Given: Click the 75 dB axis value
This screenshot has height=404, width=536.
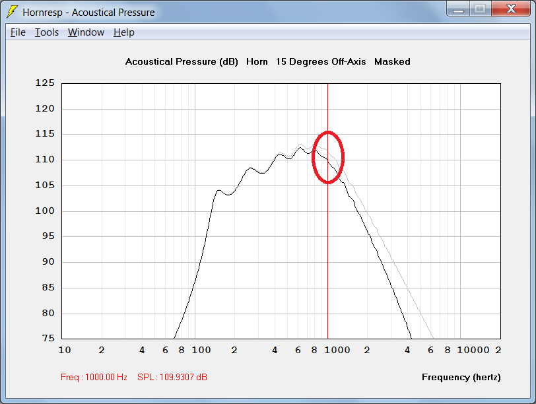Looking at the screenshot, I should click(48, 338).
